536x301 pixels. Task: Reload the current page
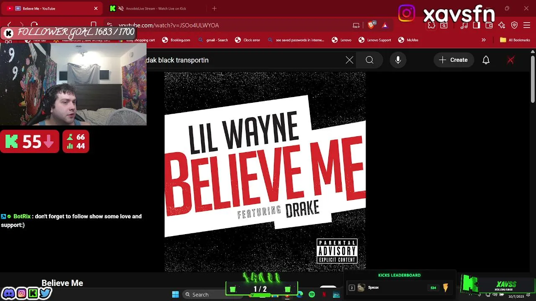34,25
